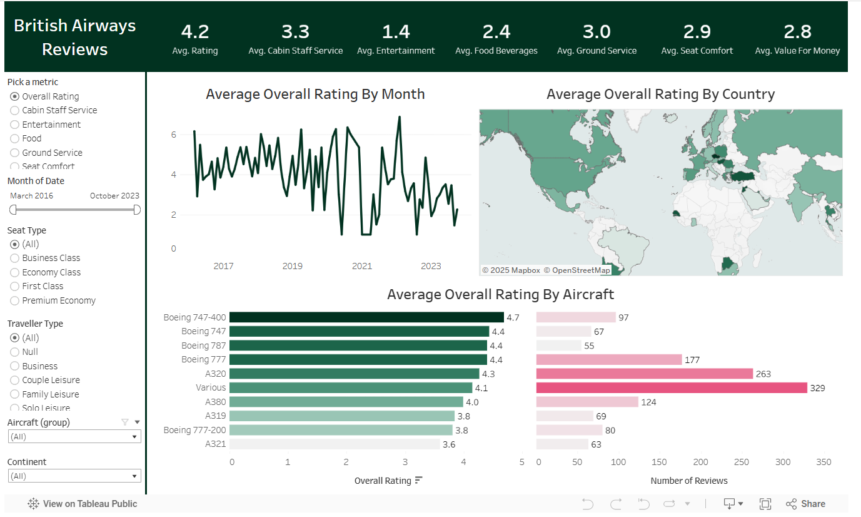
Task: Click the Revert (reset view) icon
Action: [x=643, y=504]
